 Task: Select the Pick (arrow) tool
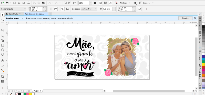pyautogui.click(x=3, y=15)
